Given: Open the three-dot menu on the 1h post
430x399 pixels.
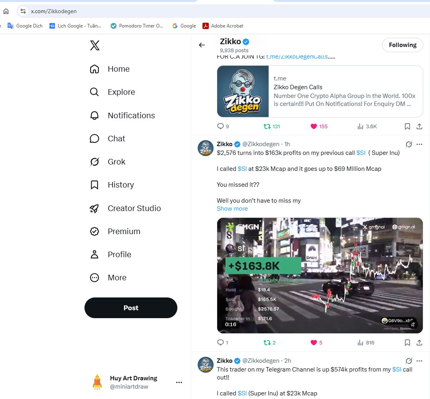Looking at the screenshot, I should coord(419,144).
